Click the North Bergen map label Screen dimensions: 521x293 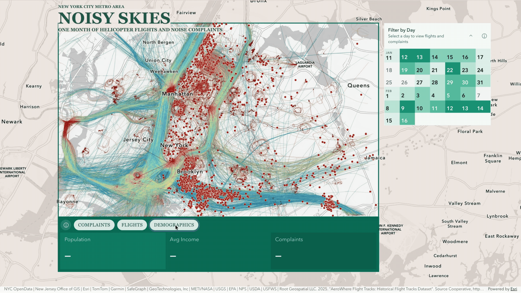[x=158, y=42]
